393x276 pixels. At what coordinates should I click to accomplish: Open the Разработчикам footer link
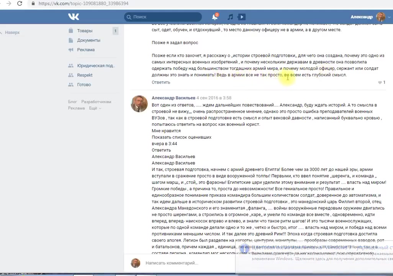tap(96, 102)
